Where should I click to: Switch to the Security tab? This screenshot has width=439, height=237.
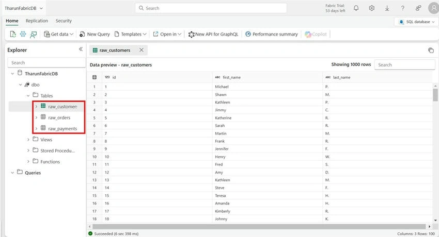point(64,21)
